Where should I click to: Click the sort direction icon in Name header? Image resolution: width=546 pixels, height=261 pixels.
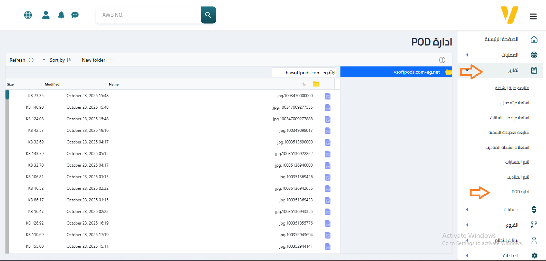click(x=305, y=84)
